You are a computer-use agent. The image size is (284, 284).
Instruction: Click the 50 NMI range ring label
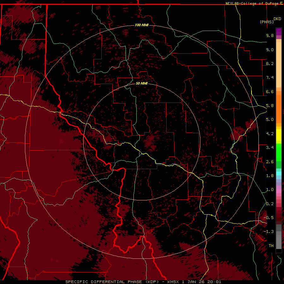pos(142,83)
